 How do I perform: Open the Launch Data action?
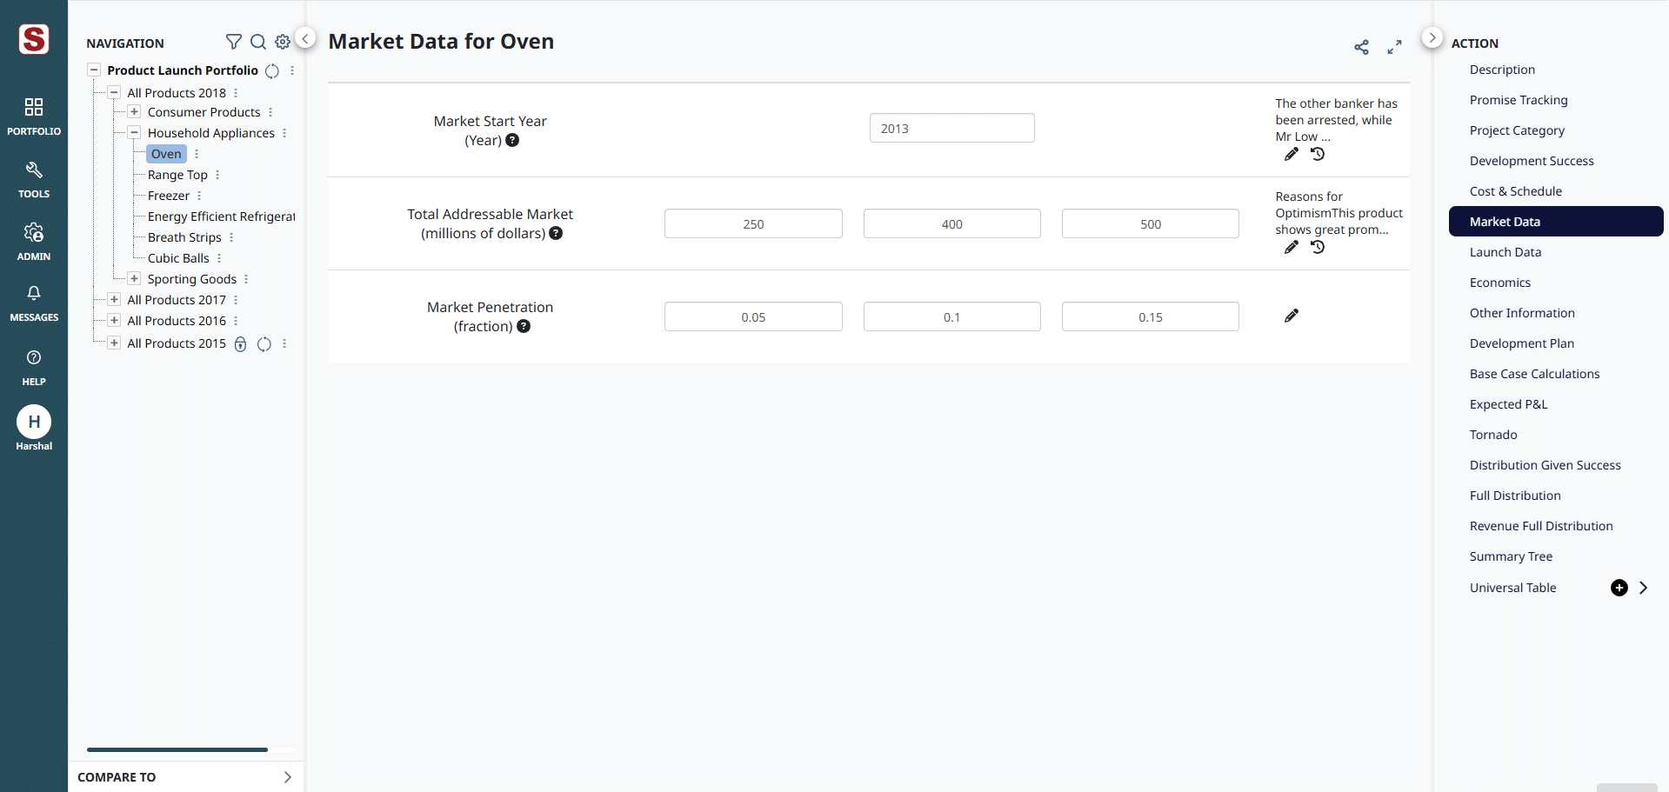(x=1505, y=252)
